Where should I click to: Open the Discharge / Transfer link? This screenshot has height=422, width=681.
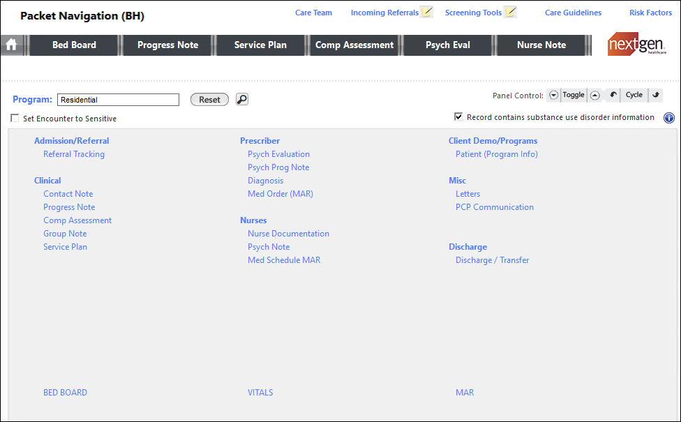point(492,260)
